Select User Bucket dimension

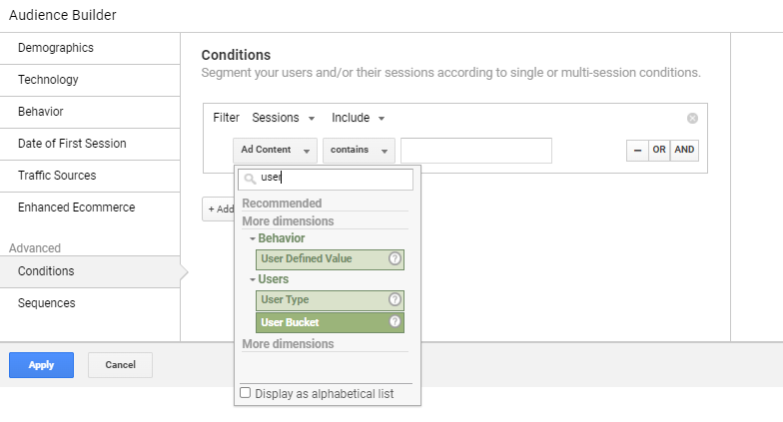(x=320, y=322)
